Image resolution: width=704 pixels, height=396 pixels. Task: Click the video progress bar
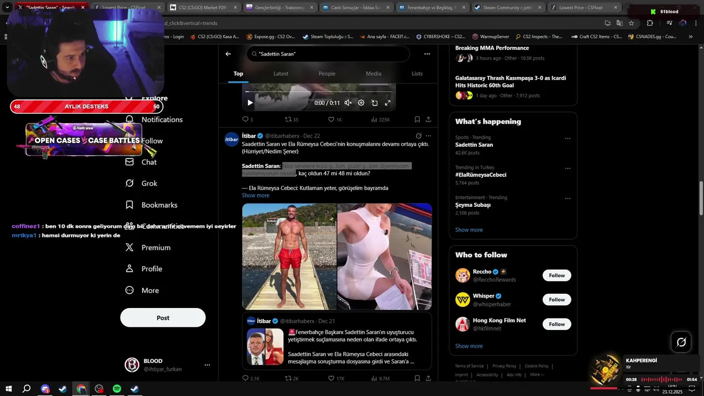coord(319,92)
